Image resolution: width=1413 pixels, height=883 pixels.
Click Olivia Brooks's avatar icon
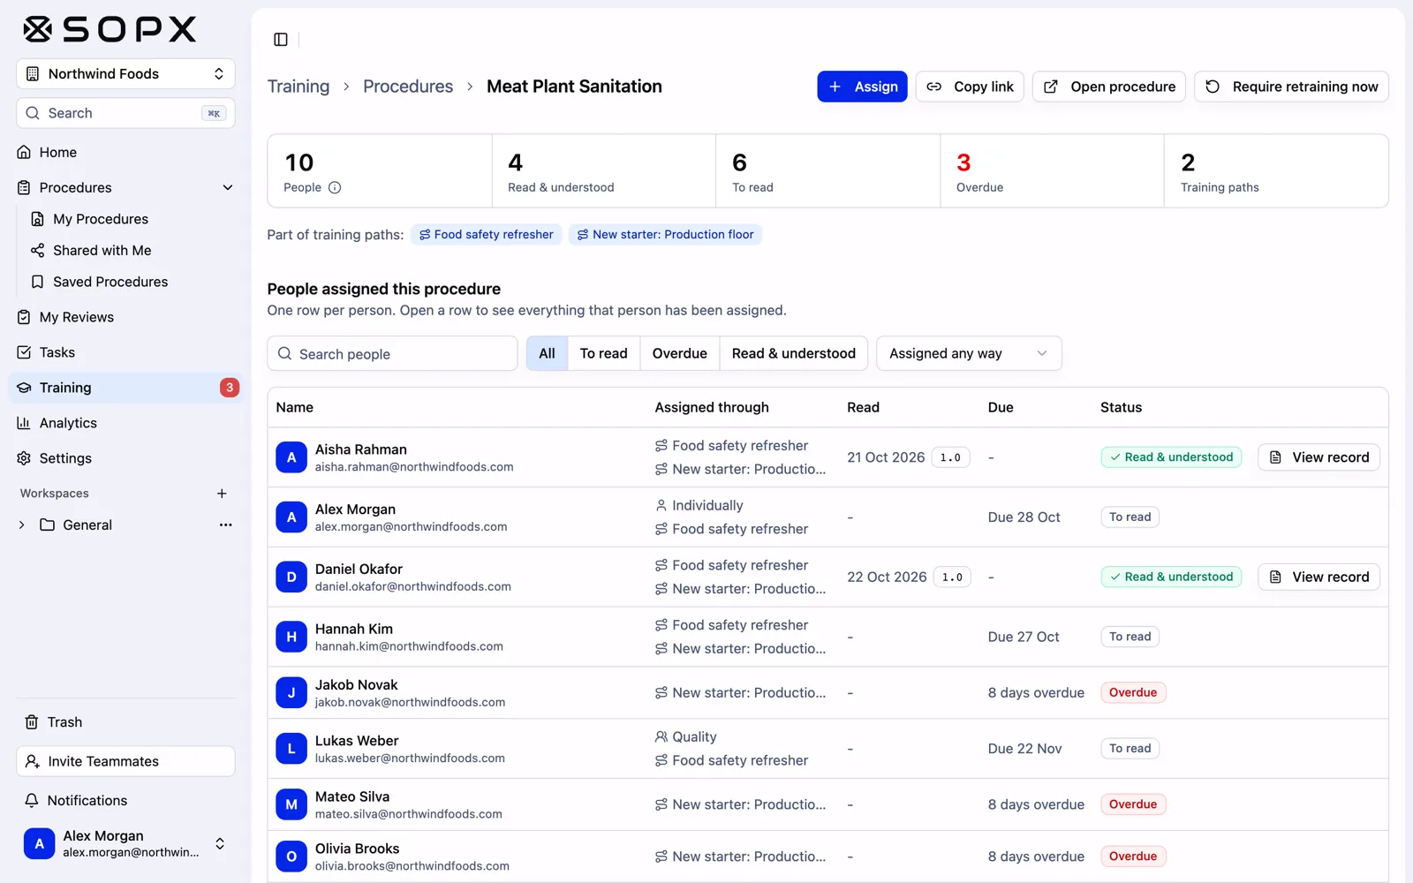coord(291,857)
